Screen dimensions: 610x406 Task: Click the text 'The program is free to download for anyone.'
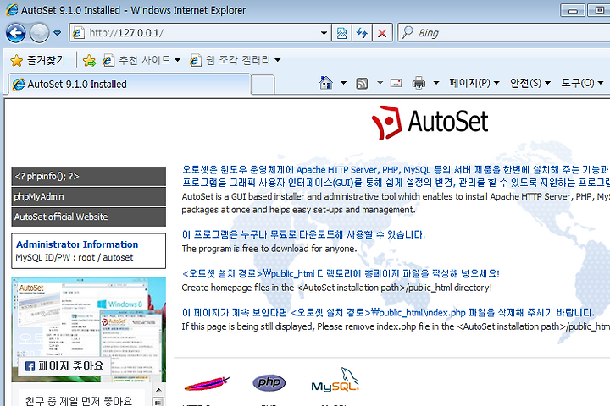pyautogui.click(x=269, y=249)
